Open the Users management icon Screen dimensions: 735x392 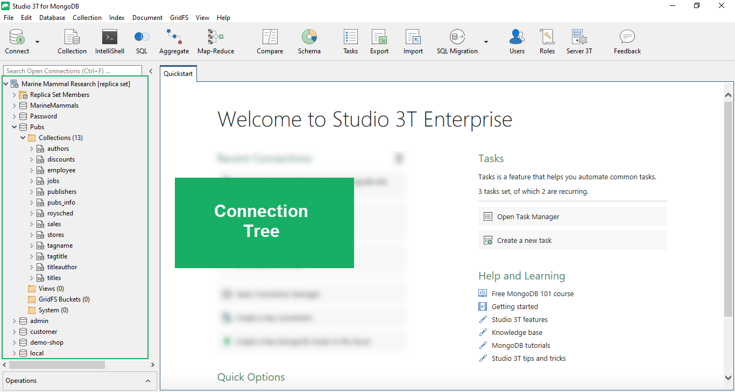(x=517, y=41)
